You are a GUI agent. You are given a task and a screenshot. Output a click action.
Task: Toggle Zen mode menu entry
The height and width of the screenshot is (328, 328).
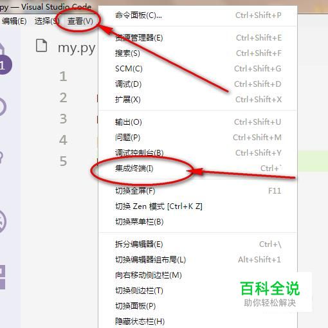[x=197, y=206]
